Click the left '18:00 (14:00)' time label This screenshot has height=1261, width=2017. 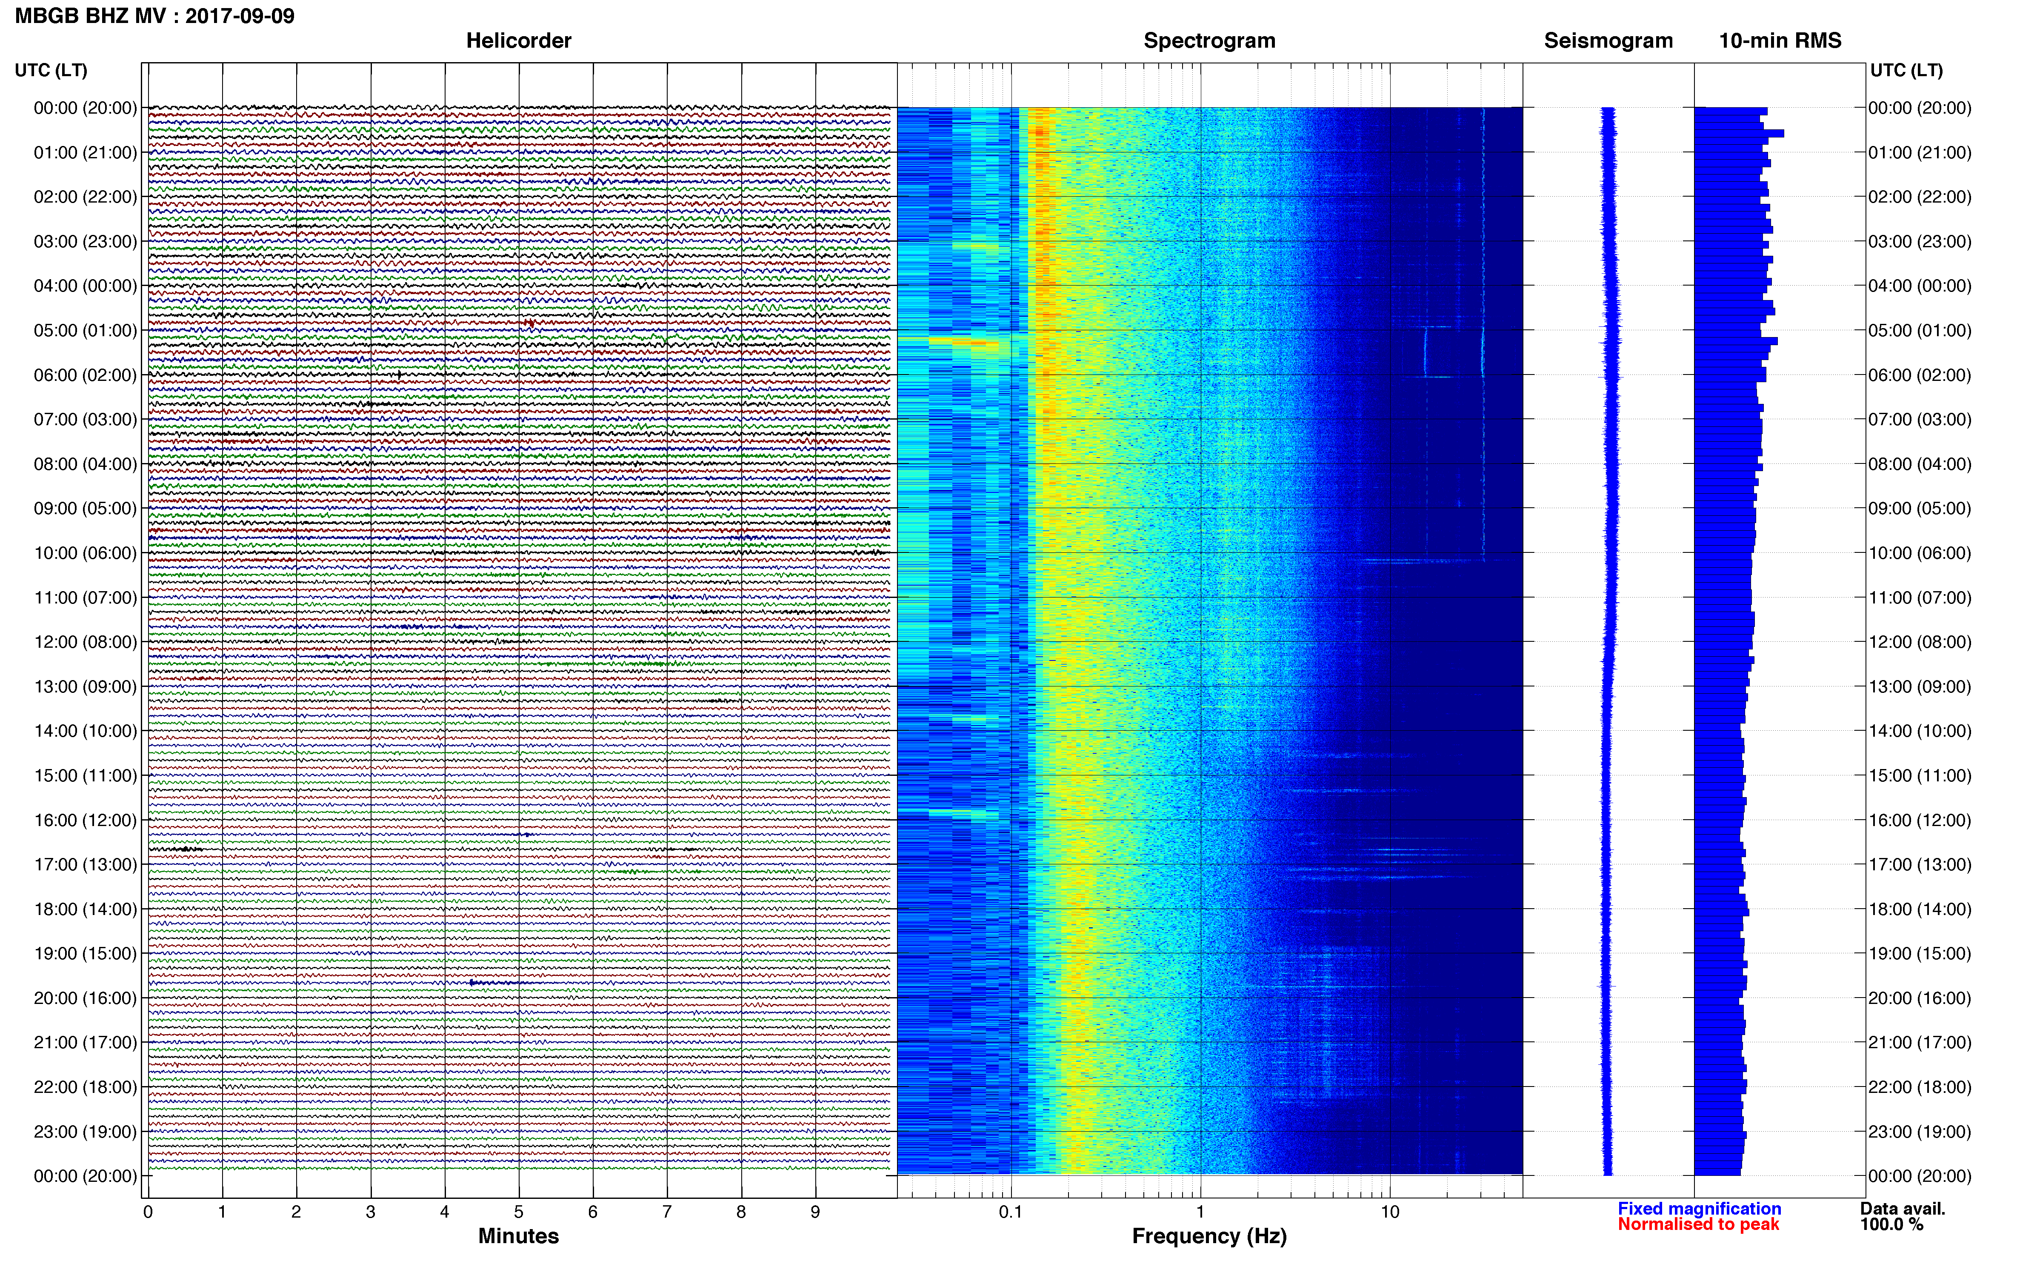[85, 909]
